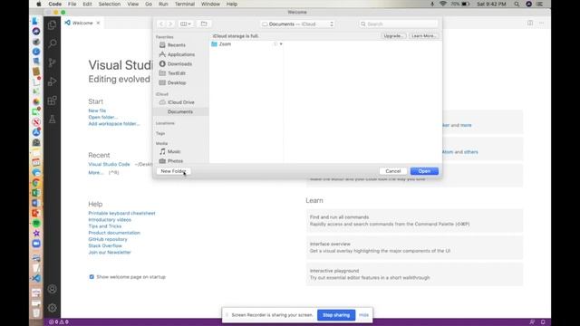This screenshot has width=580, height=326.
Task: Click the new folder toolbar icon in dialog
Action: 204,24
